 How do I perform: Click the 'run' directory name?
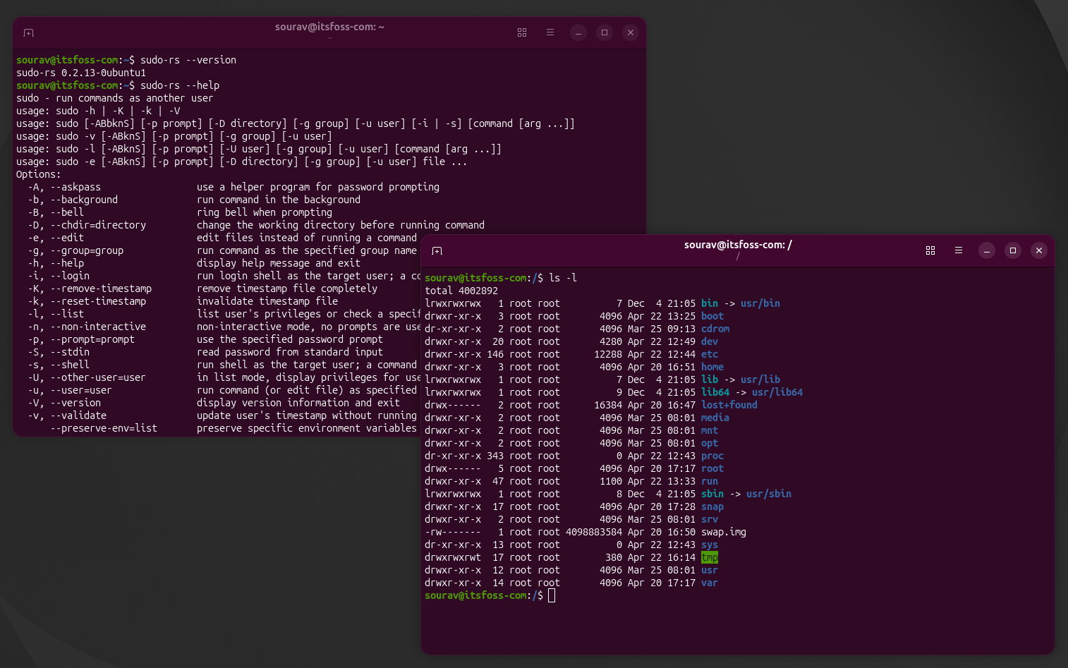click(710, 481)
